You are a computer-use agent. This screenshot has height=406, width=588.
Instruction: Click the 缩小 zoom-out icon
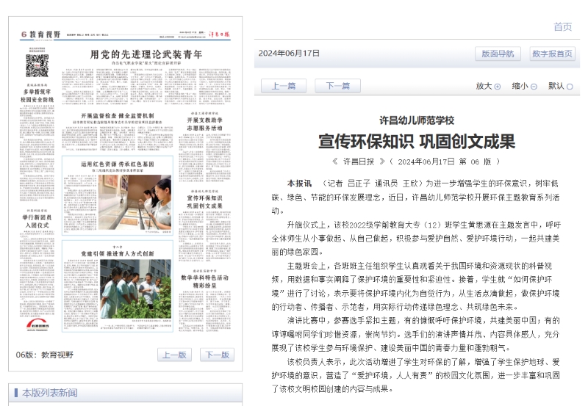[x=534, y=87]
